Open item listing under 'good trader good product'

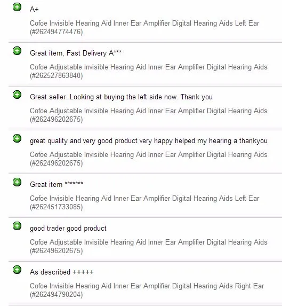pyautogui.click(x=149, y=246)
